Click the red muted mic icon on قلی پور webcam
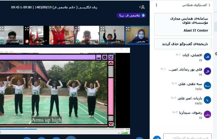This screenshot has height=139, width=217. pyautogui.click(x=27, y=41)
